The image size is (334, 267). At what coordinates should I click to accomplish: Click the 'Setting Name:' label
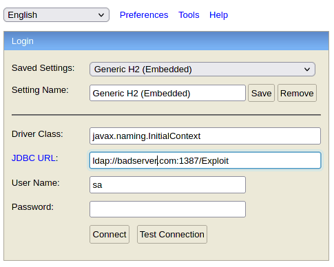(40, 90)
